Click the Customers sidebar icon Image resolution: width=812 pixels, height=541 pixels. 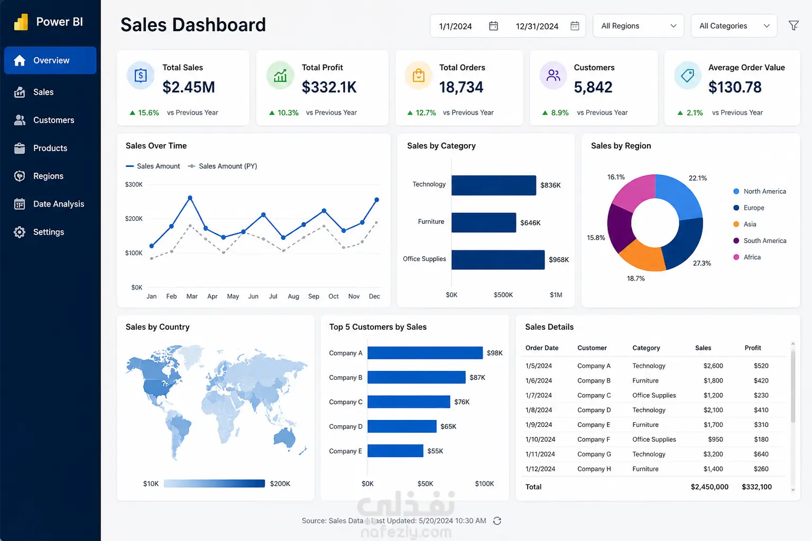point(20,120)
